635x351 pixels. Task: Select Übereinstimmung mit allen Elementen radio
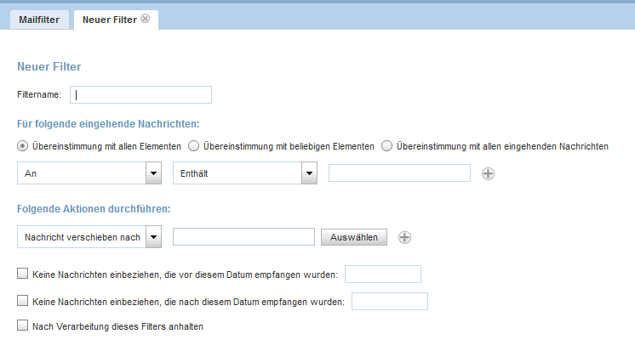point(22,146)
